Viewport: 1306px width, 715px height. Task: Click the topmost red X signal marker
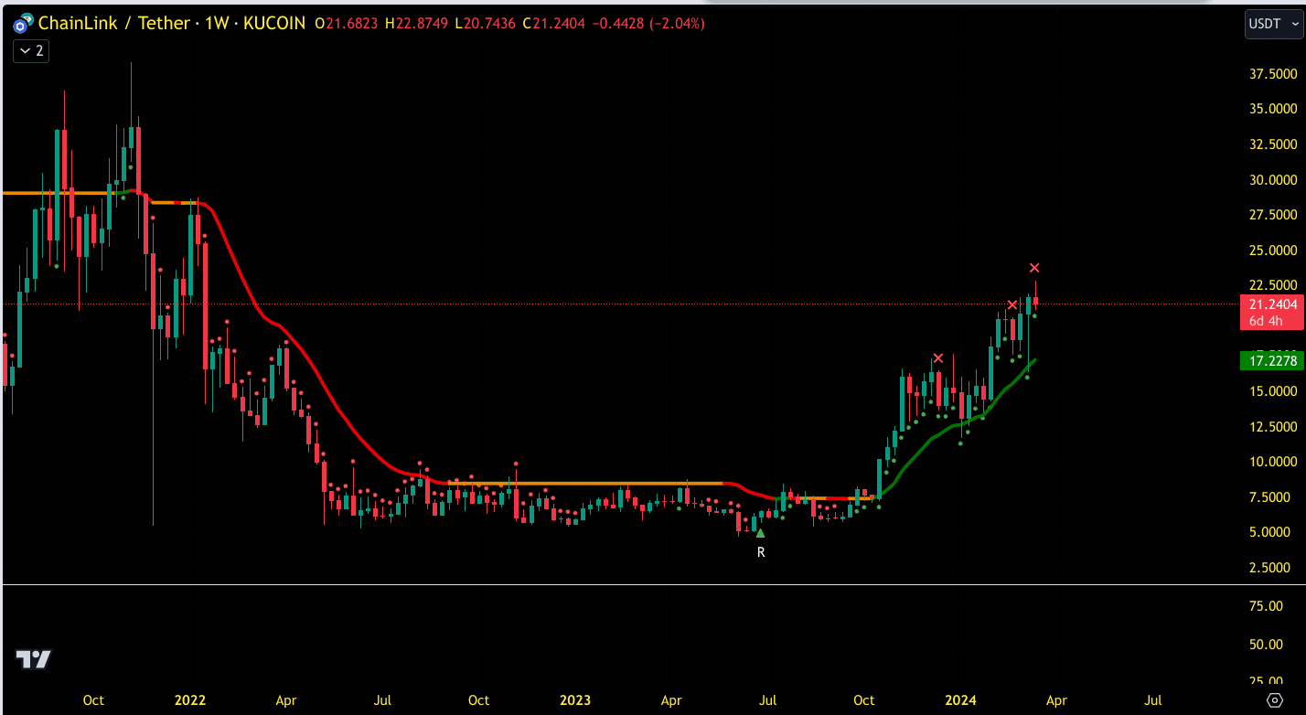pyautogui.click(x=1034, y=268)
